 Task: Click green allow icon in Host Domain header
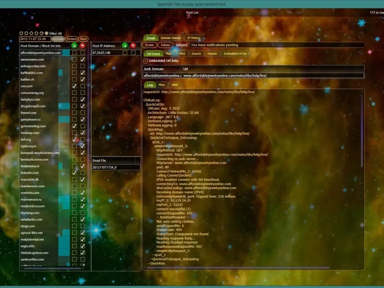(74, 46)
